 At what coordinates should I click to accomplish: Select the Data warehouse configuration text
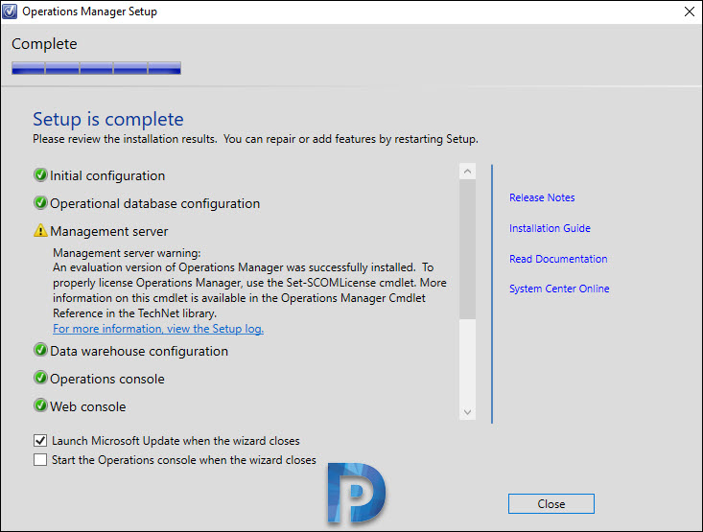coord(139,351)
